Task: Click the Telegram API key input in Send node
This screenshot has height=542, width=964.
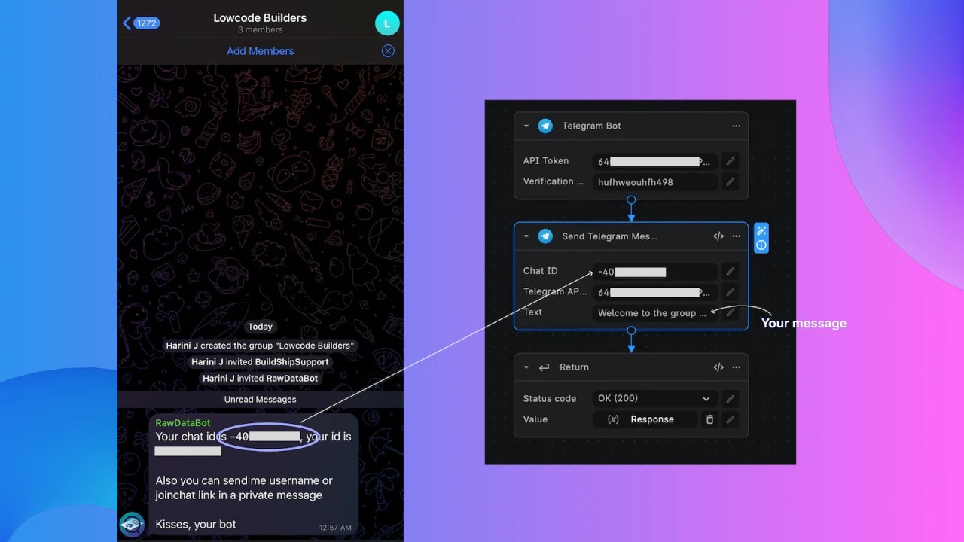Action: tap(654, 292)
